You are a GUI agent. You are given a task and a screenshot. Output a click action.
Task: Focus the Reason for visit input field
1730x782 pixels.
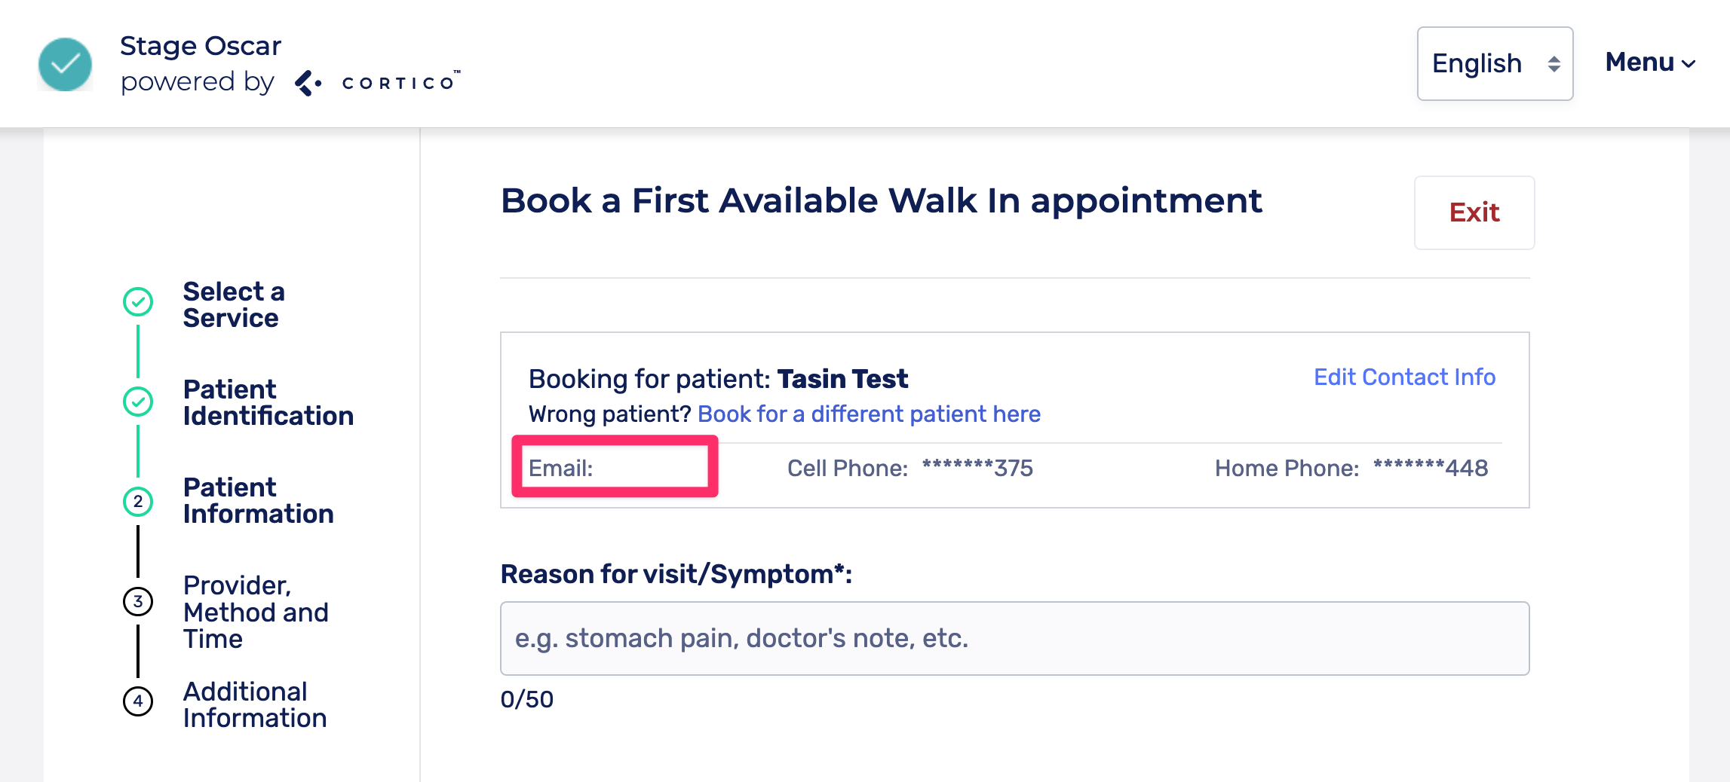click(x=1014, y=638)
